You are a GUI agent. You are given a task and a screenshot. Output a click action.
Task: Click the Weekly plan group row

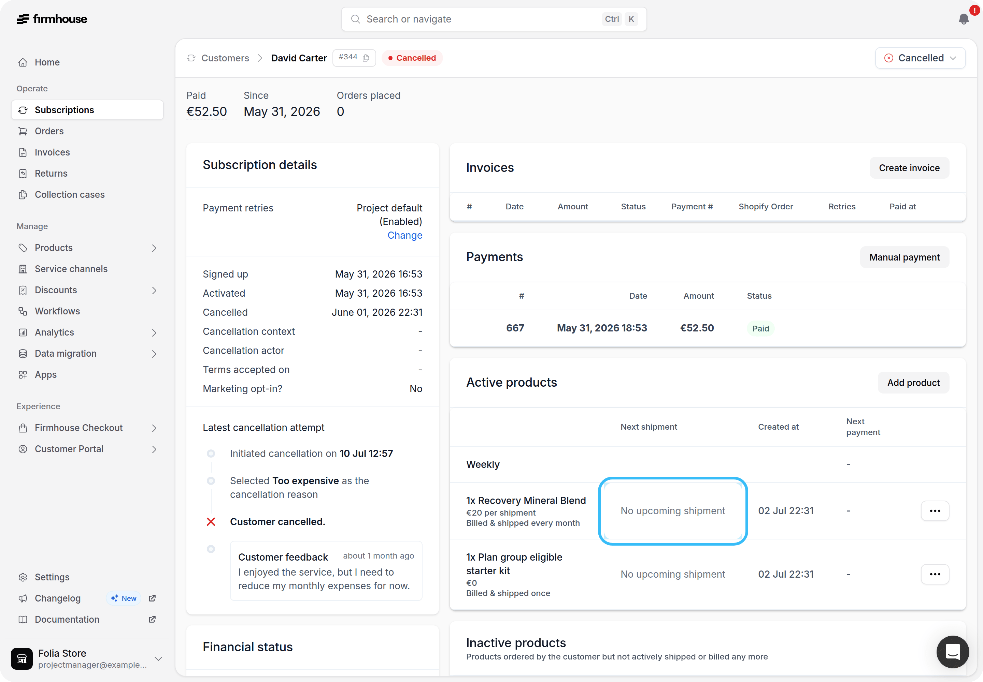tap(708, 465)
